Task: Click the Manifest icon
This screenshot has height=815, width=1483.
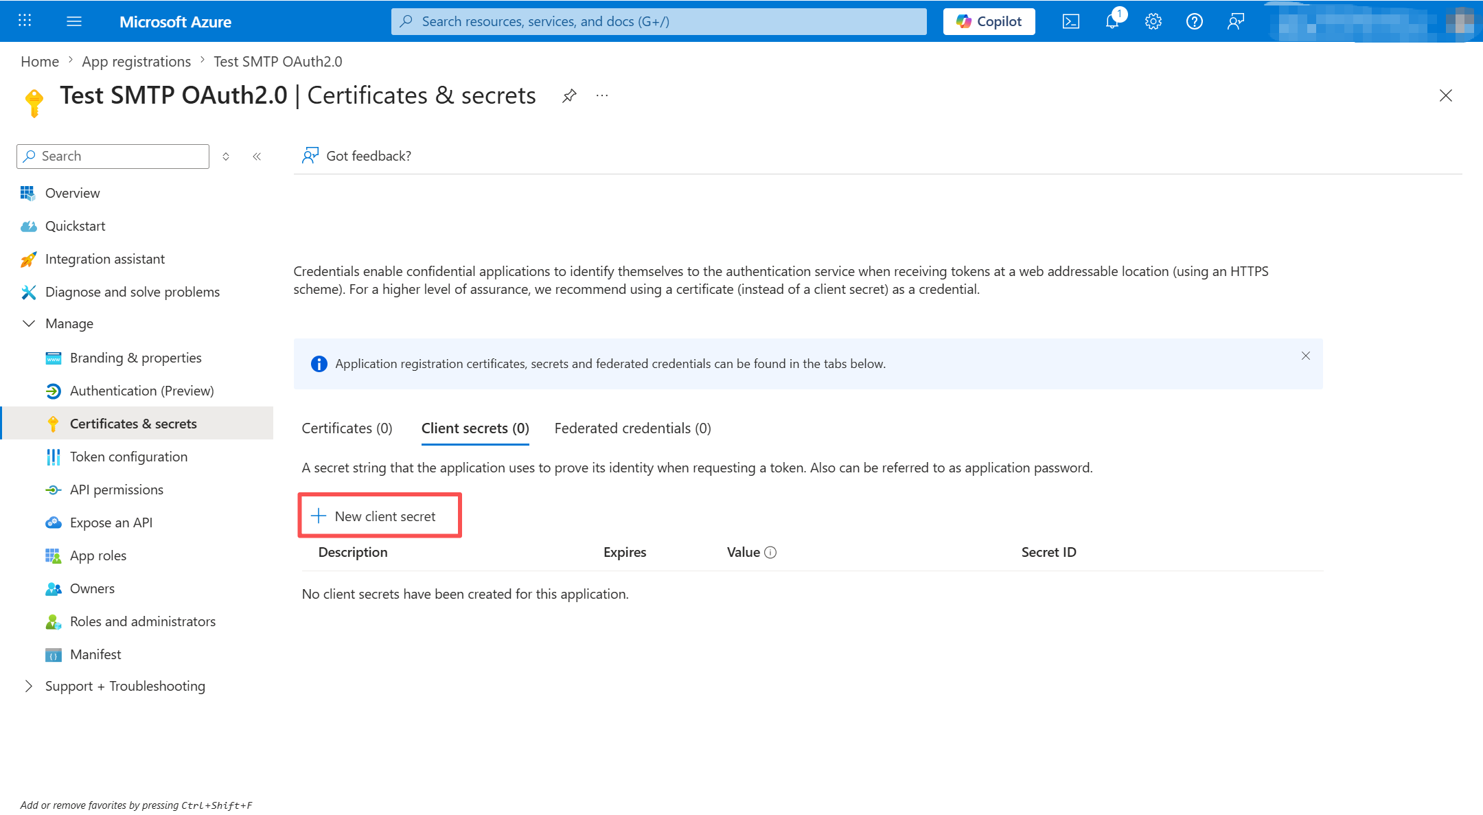Action: (54, 654)
